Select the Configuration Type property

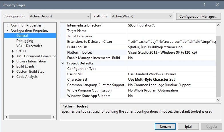pyautogui.click(x=82, y=69)
